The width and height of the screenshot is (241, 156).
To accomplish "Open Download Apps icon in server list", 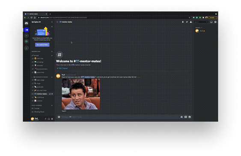I will tap(27, 48).
